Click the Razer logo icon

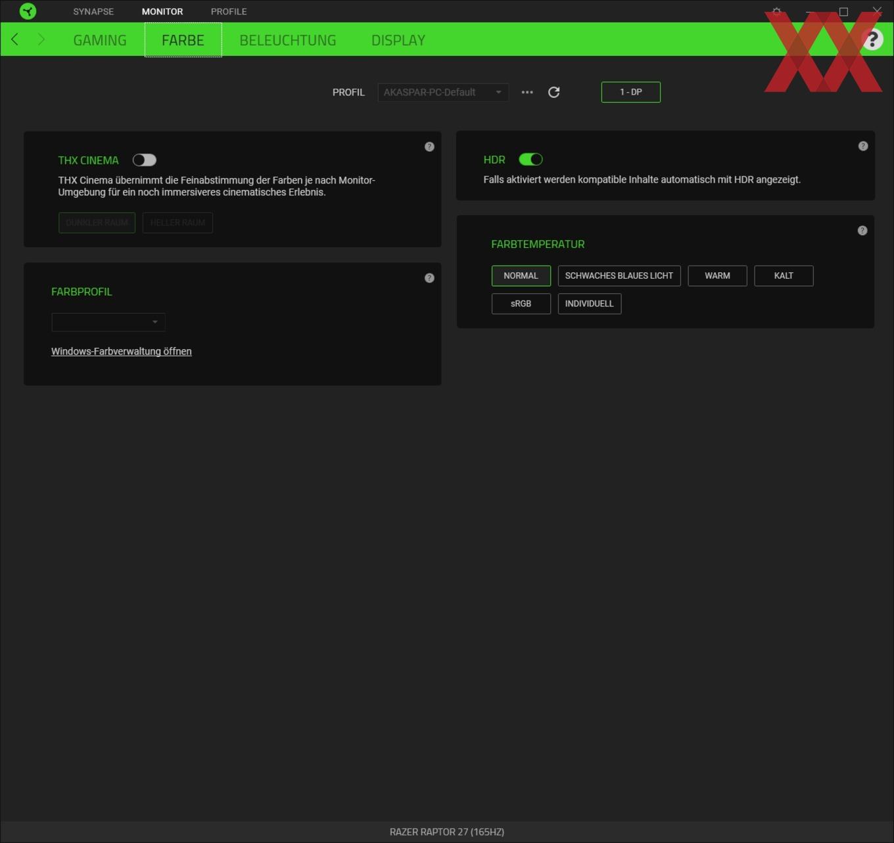tap(28, 11)
